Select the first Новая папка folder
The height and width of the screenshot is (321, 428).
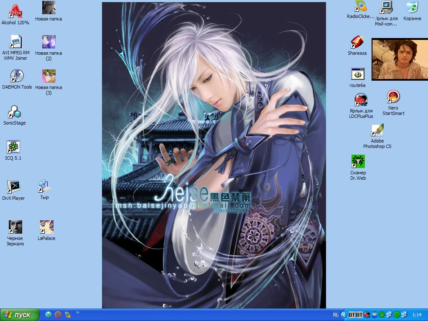48,11
